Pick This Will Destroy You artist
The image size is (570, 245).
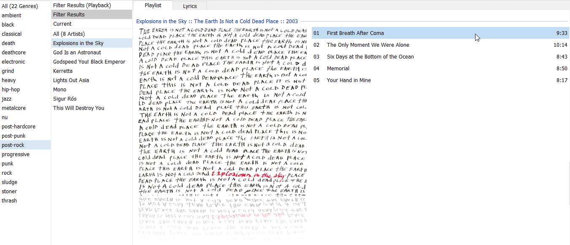click(x=78, y=108)
